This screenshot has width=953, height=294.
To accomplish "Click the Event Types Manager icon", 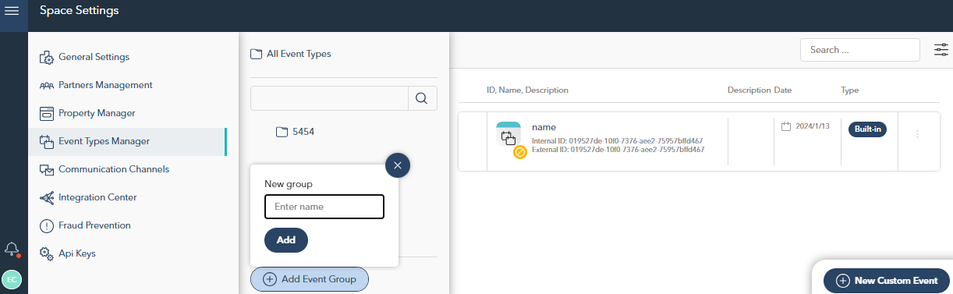I will coord(46,141).
